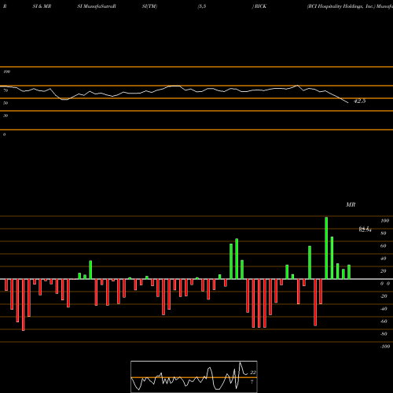Click the MR axis label -80
The height and width of the screenshot is (393, 393).
(384, 334)
